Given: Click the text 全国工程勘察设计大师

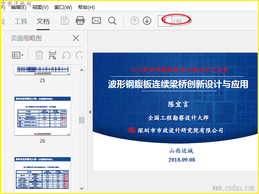Looking at the screenshot, I should pos(178,118).
